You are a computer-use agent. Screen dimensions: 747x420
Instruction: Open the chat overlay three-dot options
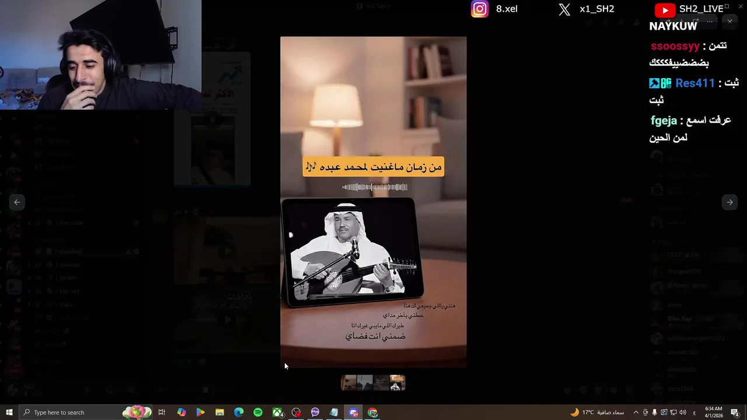[x=710, y=21]
